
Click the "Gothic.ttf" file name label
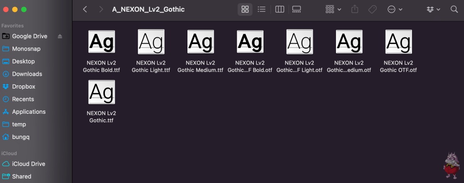click(102, 120)
